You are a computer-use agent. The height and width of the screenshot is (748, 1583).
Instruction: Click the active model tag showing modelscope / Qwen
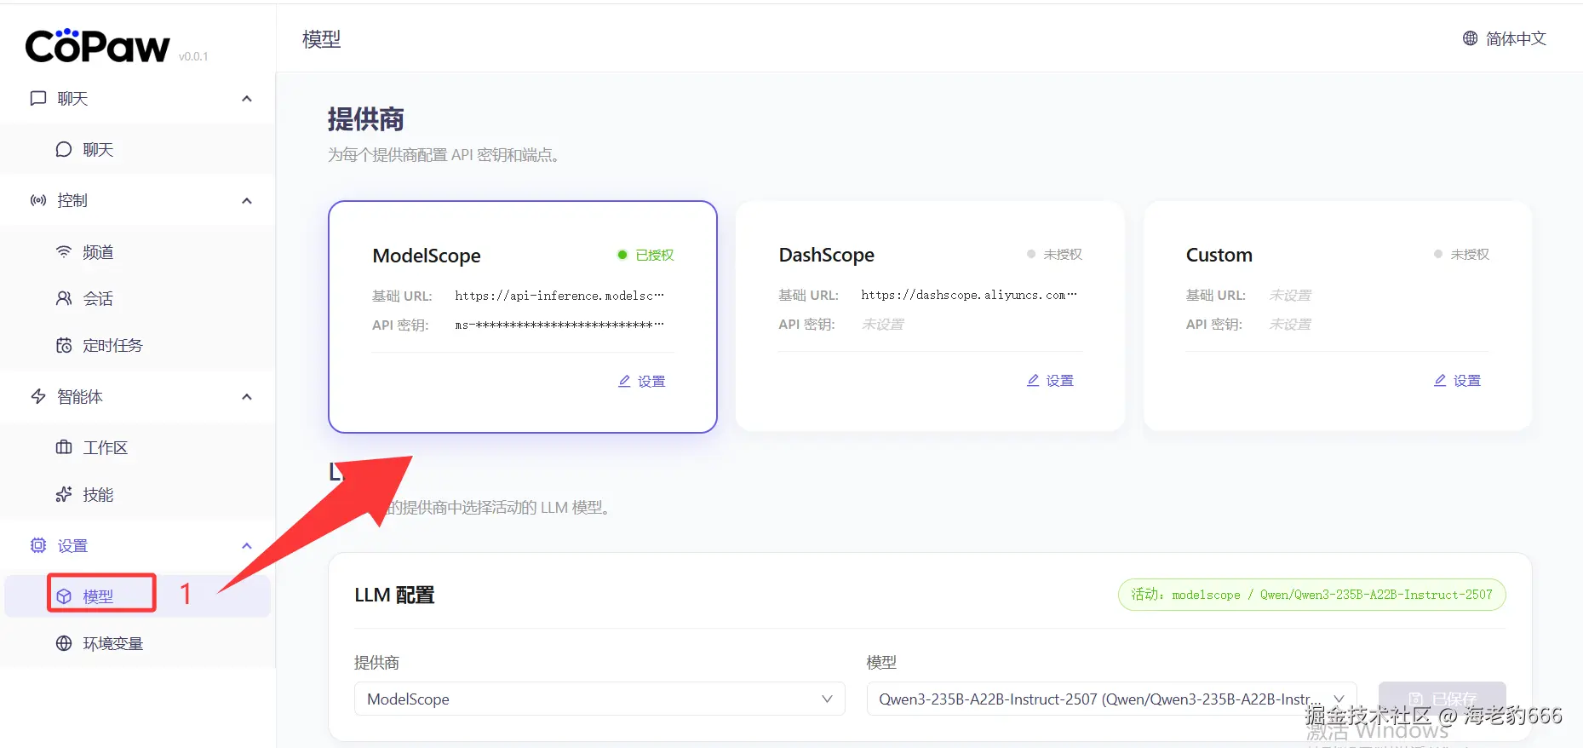pyautogui.click(x=1311, y=595)
